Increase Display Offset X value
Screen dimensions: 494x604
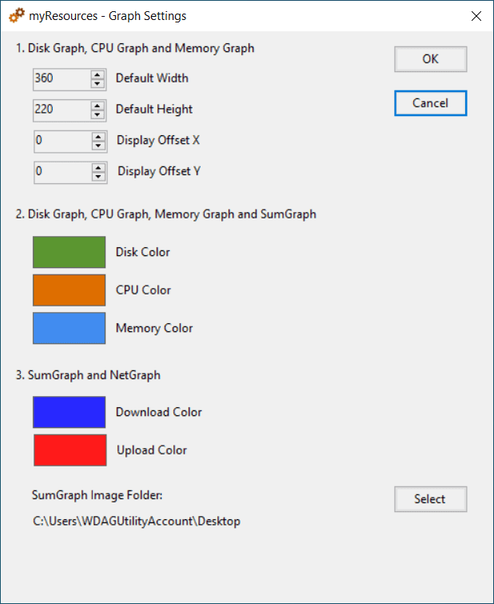98,137
